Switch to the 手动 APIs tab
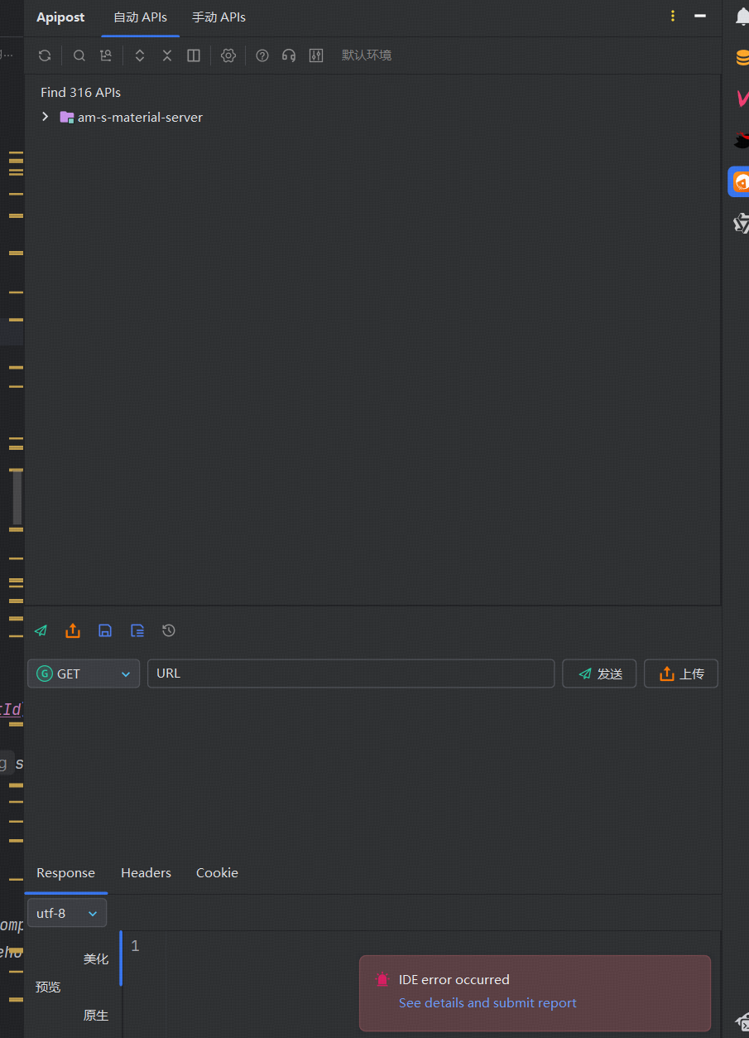This screenshot has height=1038, width=749. [218, 17]
